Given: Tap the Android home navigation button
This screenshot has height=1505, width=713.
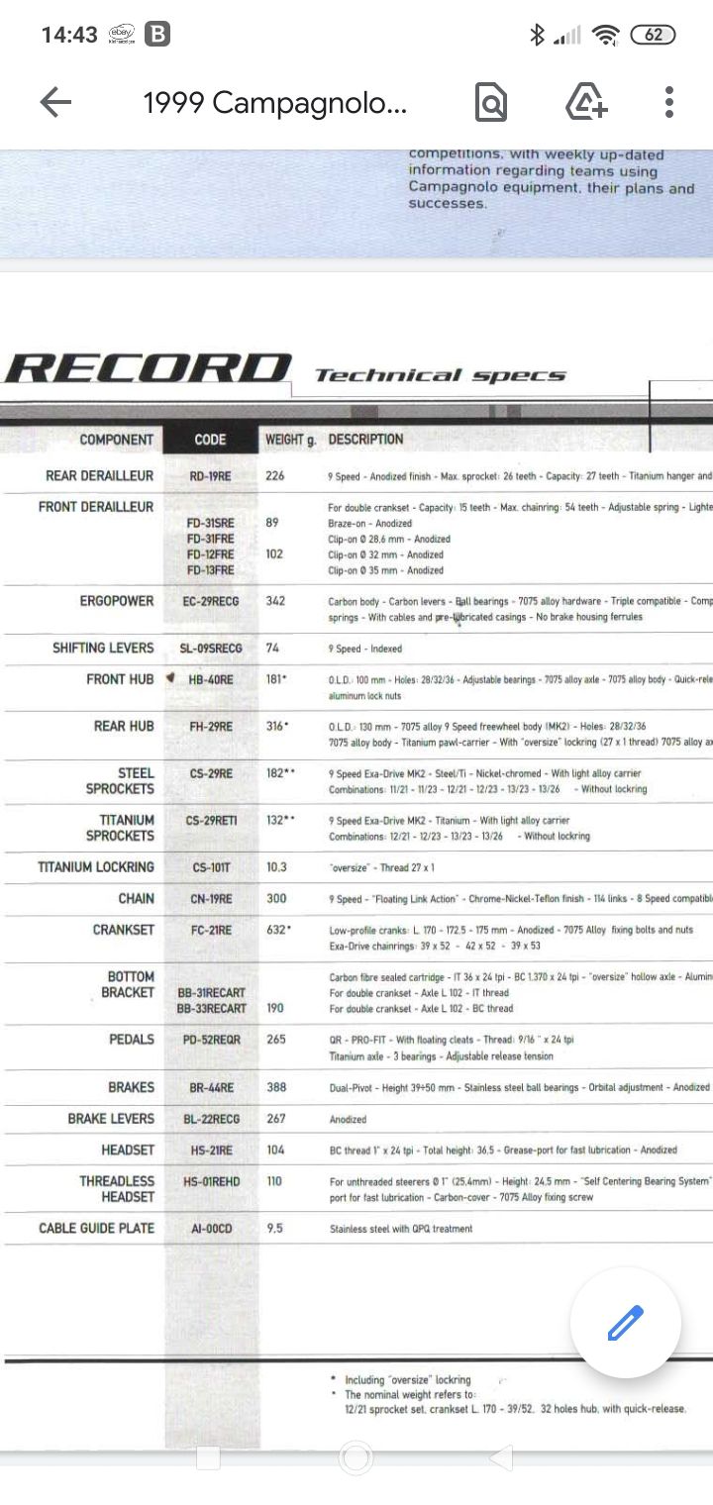Looking at the screenshot, I should pos(356,1457).
